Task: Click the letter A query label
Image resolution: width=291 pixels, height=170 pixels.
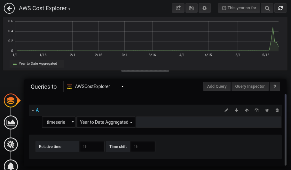Action: [x=37, y=110]
